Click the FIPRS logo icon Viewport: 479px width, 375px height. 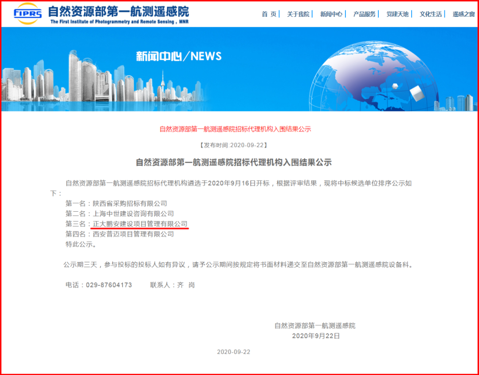(x=27, y=13)
